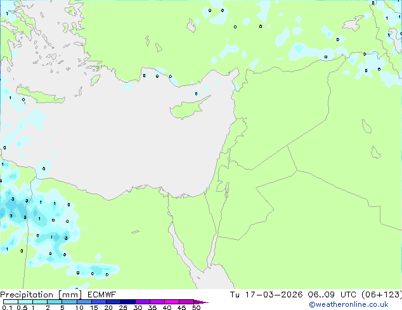Screen dimensions: 402x310
Task: Click the island of Crete on the map
Action: [x=41, y=96]
